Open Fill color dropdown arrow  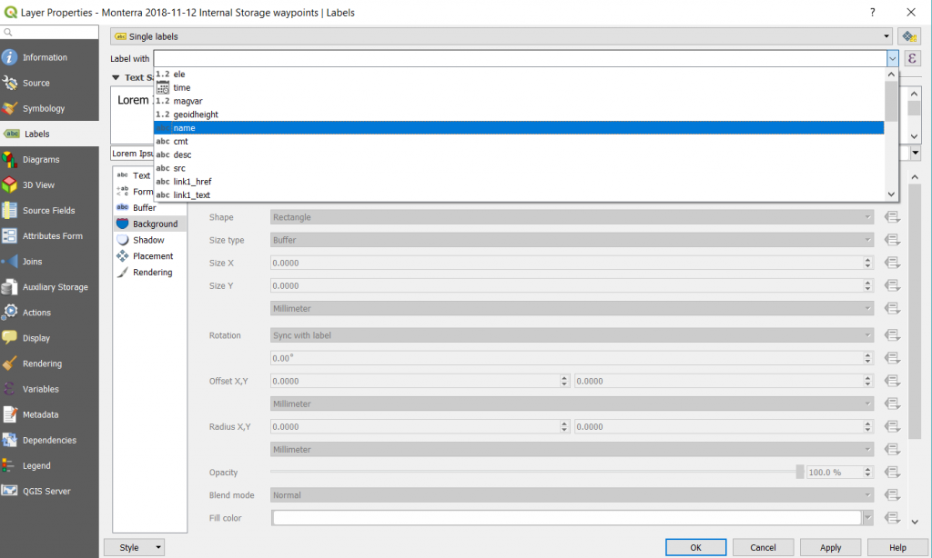867,518
